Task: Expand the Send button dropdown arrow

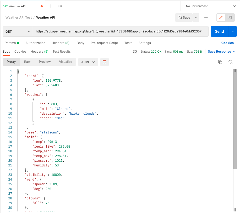Action: pyautogui.click(x=232, y=31)
